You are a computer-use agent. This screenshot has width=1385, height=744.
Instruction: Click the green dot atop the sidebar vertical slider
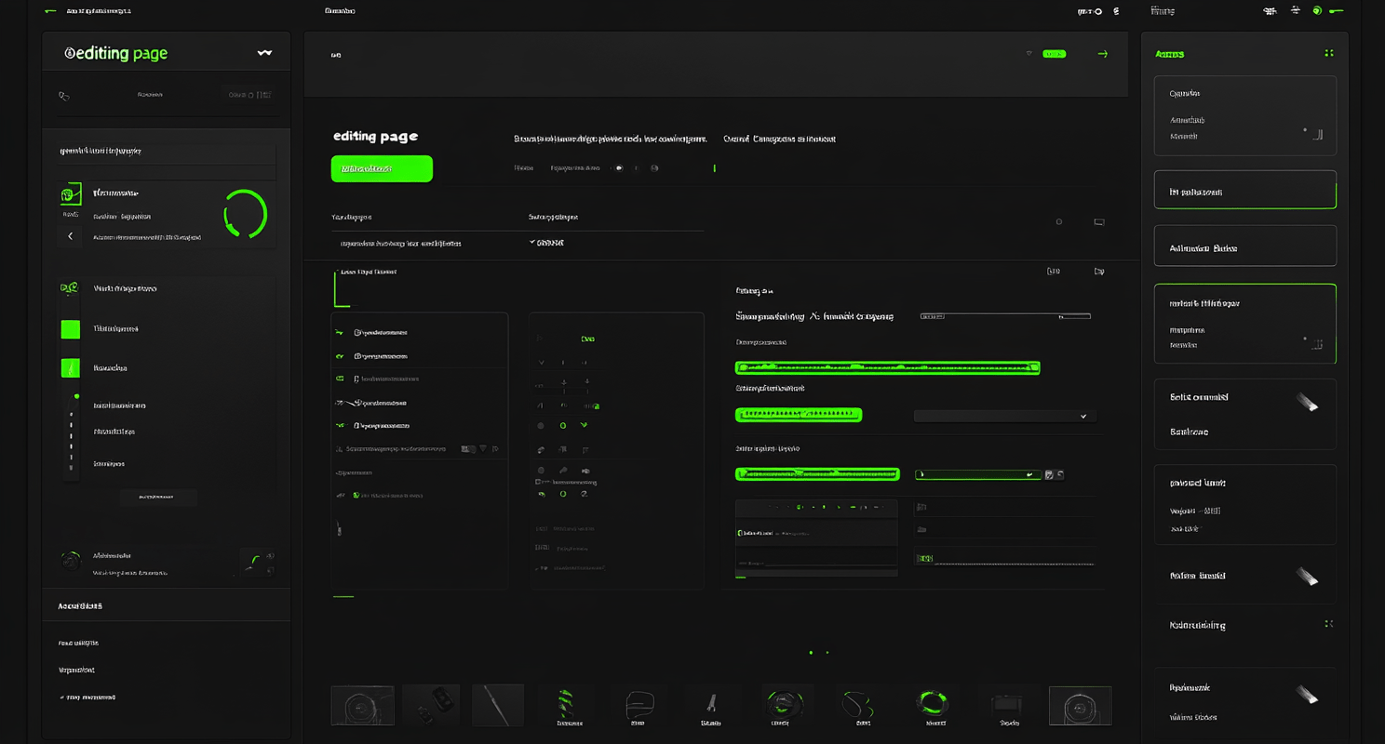point(76,396)
